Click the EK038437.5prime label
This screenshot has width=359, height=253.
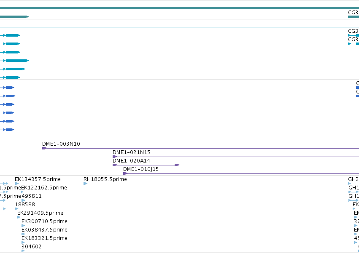(44, 230)
